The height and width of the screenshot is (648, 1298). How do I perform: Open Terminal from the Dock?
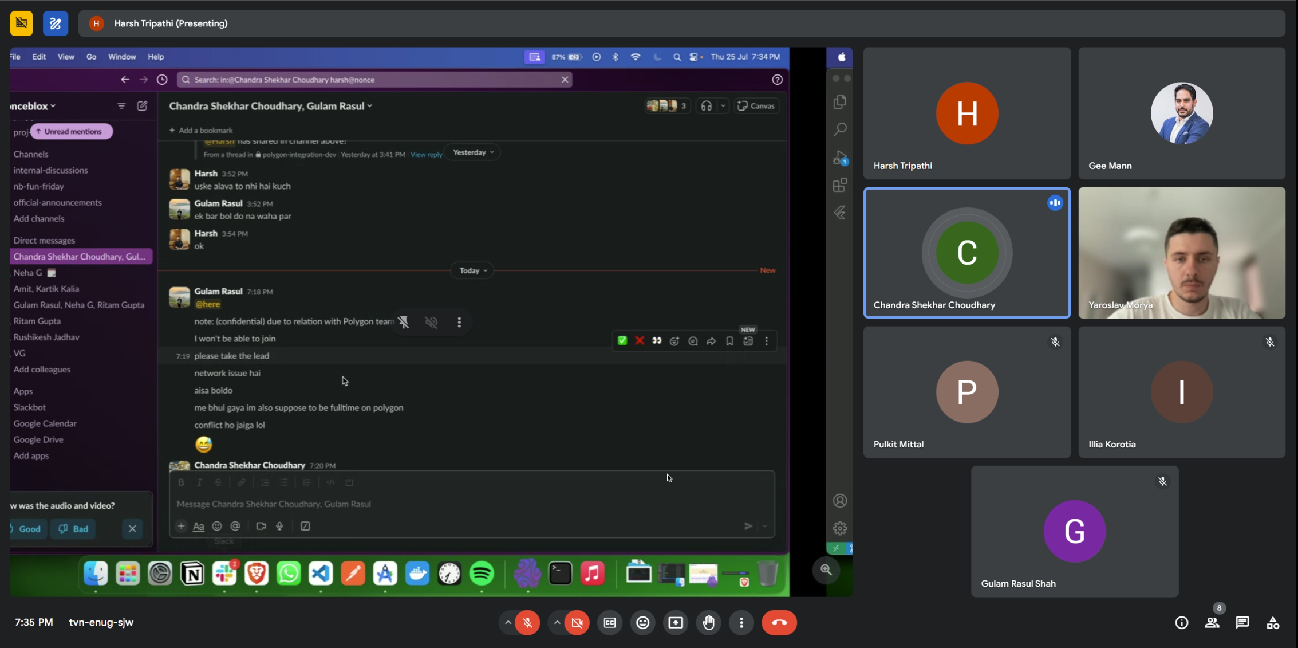point(560,574)
